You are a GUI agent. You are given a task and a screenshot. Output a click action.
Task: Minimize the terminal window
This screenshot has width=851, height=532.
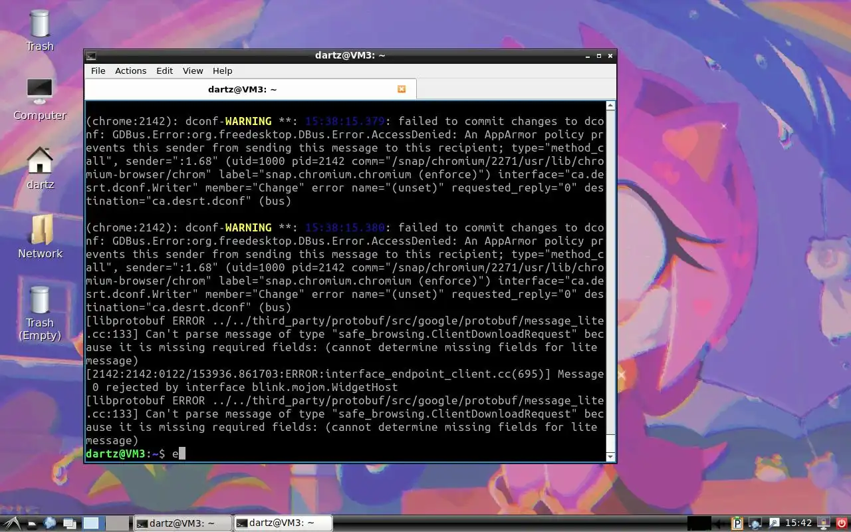point(588,56)
